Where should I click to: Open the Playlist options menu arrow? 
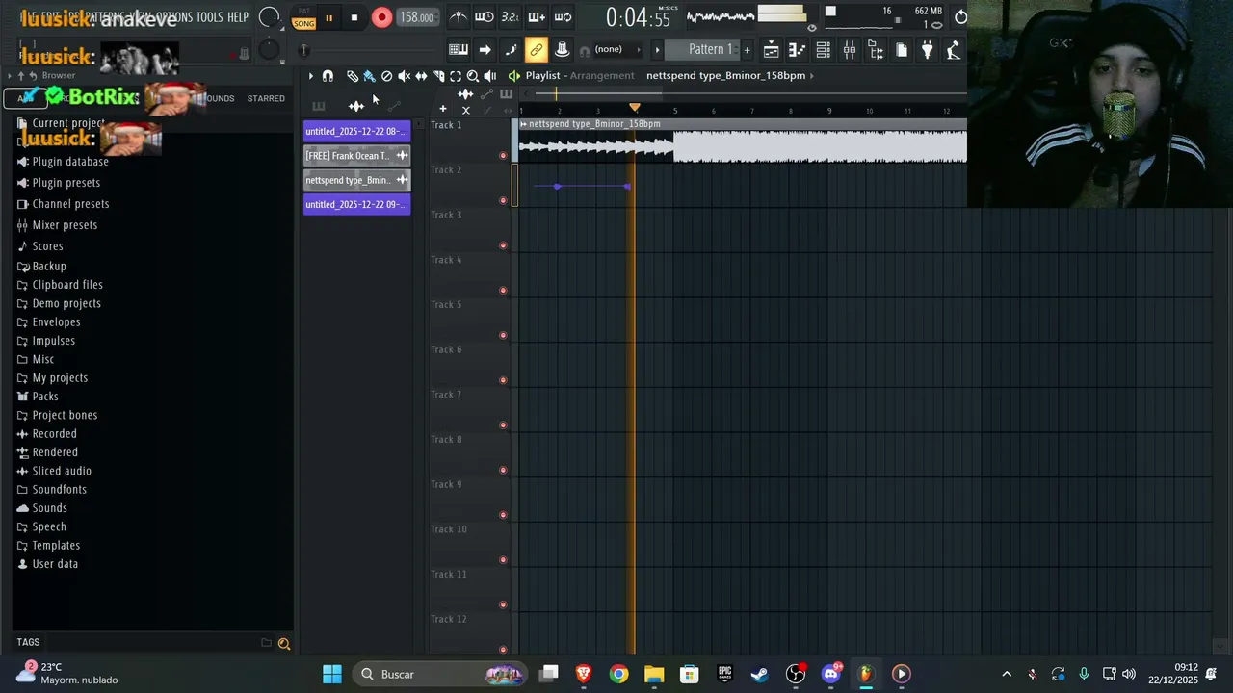(310, 76)
